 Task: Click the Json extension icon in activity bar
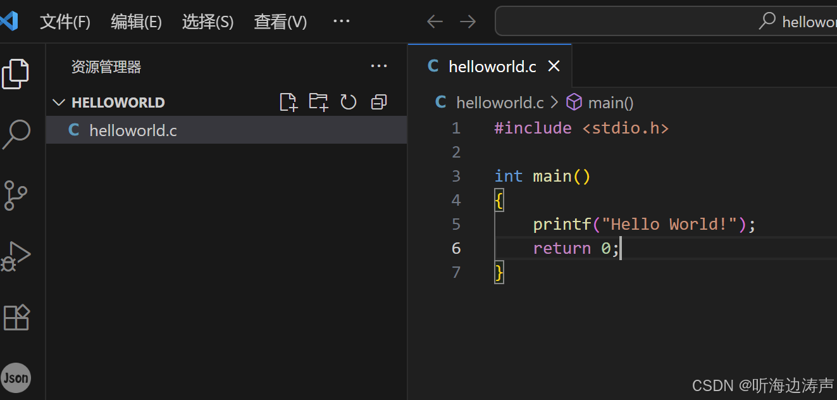point(16,378)
